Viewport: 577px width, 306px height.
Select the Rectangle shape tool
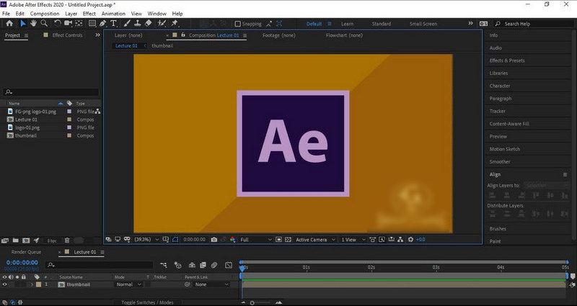coord(92,23)
